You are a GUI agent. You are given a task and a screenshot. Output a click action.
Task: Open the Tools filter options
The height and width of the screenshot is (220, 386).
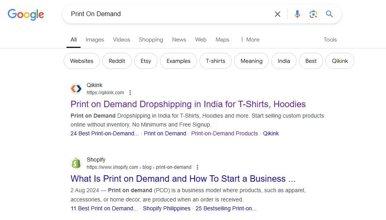[x=330, y=39]
